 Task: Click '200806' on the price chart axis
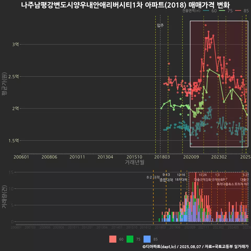point(49,157)
